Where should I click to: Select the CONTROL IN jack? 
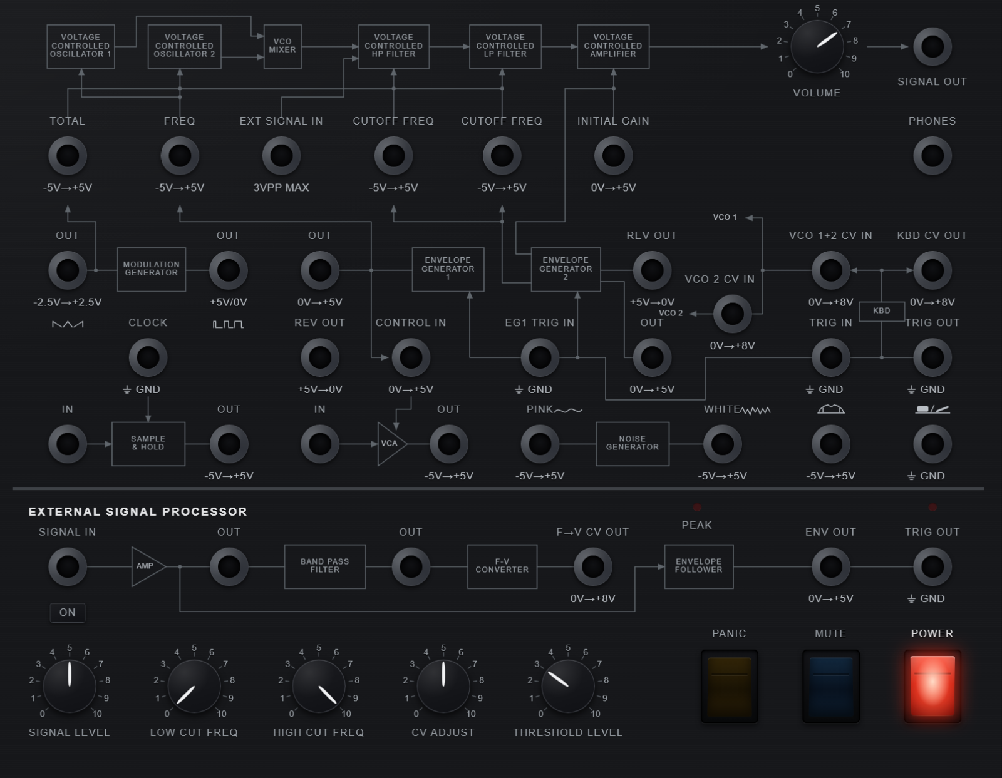[x=411, y=357]
